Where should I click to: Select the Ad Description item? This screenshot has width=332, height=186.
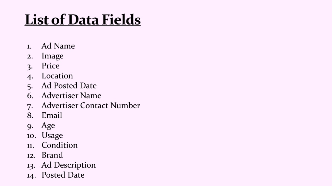[x=69, y=165]
